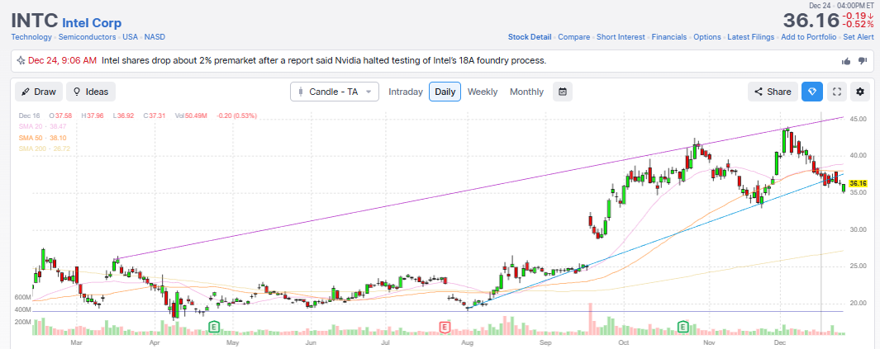This screenshot has width=880, height=349.
Task: Click the yellow 36.16 price tag on axis
Action: click(x=859, y=183)
